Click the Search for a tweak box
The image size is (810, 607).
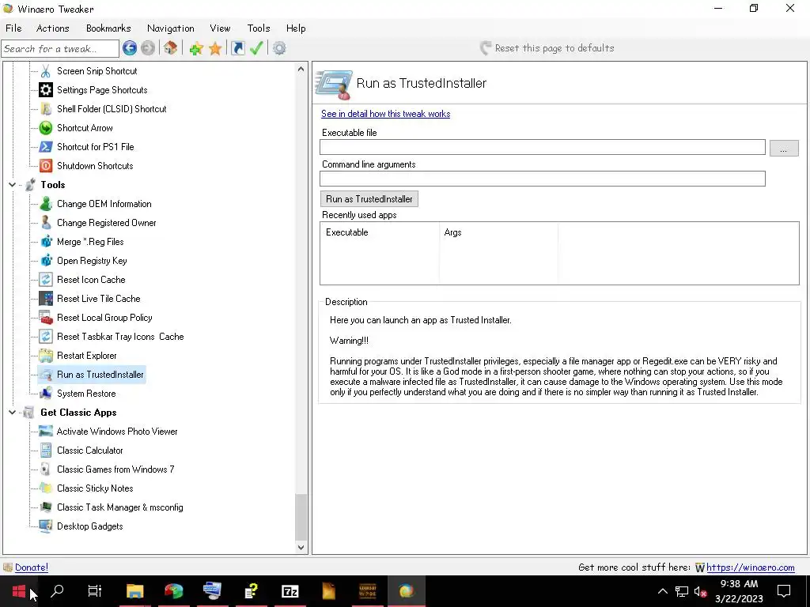click(60, 48)
